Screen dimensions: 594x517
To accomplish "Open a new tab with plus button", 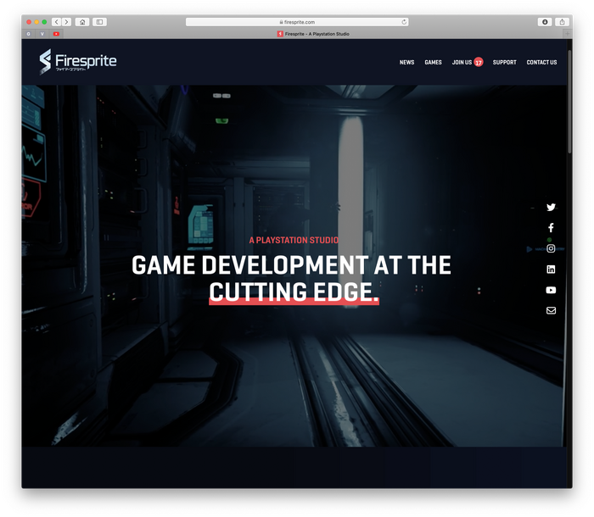I will pos(567,34).
